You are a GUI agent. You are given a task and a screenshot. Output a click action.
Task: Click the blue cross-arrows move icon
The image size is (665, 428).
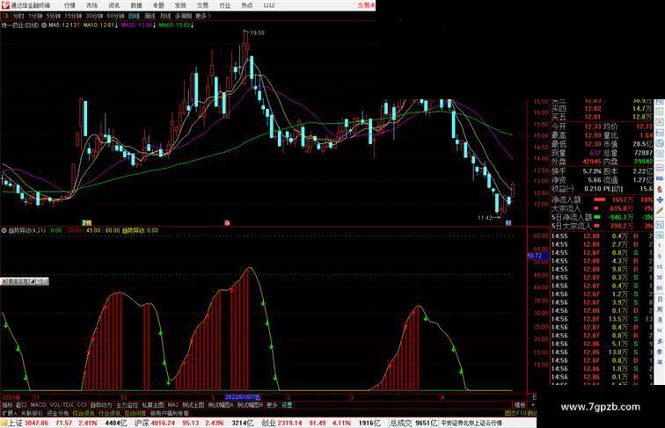click(x=660, y=199)
